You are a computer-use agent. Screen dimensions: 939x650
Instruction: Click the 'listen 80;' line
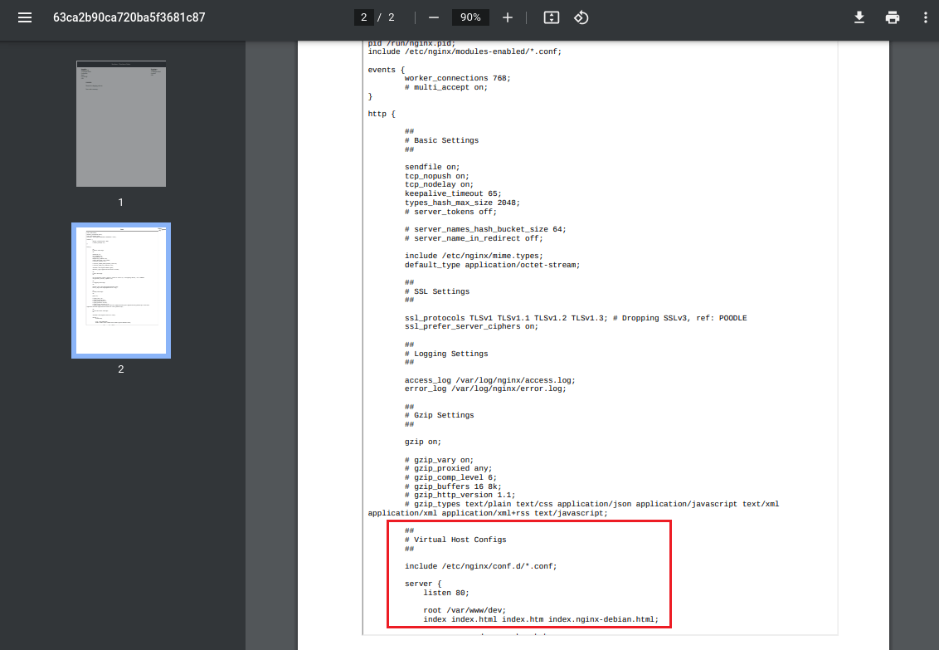point(446,593)
